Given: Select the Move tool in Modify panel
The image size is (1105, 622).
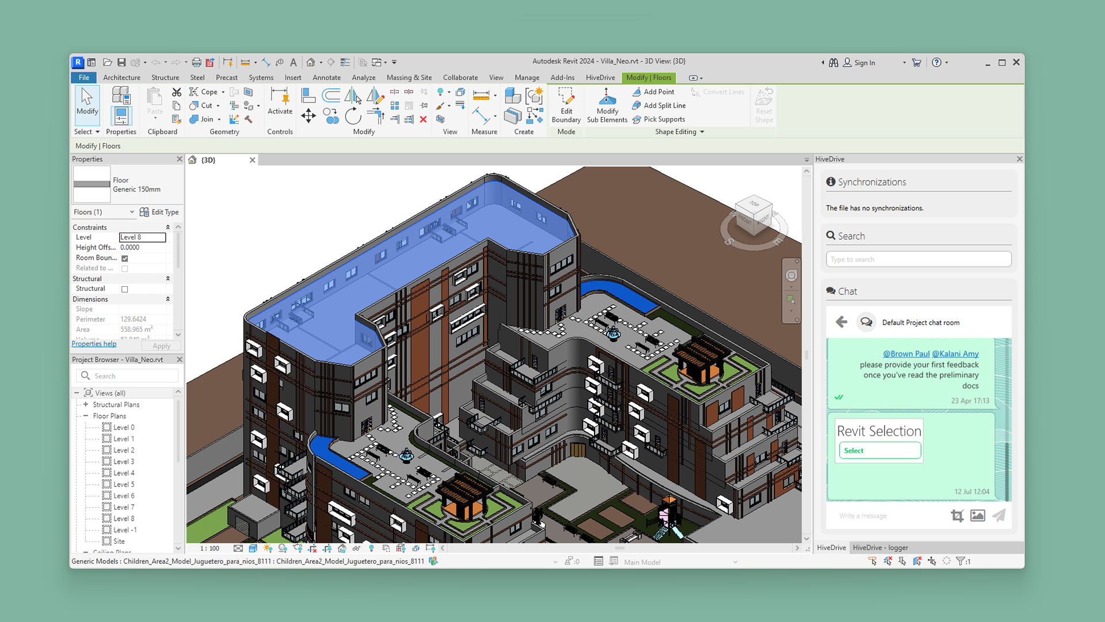Looking at the screenshot, I should pyautogui.click(x=308, y=115).
